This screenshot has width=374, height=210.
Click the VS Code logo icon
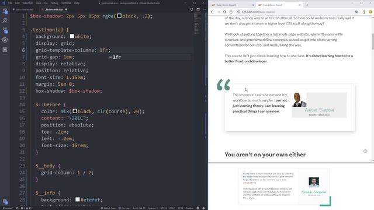4,3
